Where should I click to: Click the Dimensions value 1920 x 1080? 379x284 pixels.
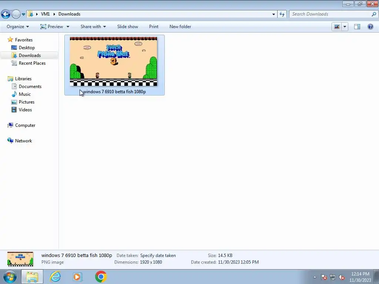(x=151, y=262)
